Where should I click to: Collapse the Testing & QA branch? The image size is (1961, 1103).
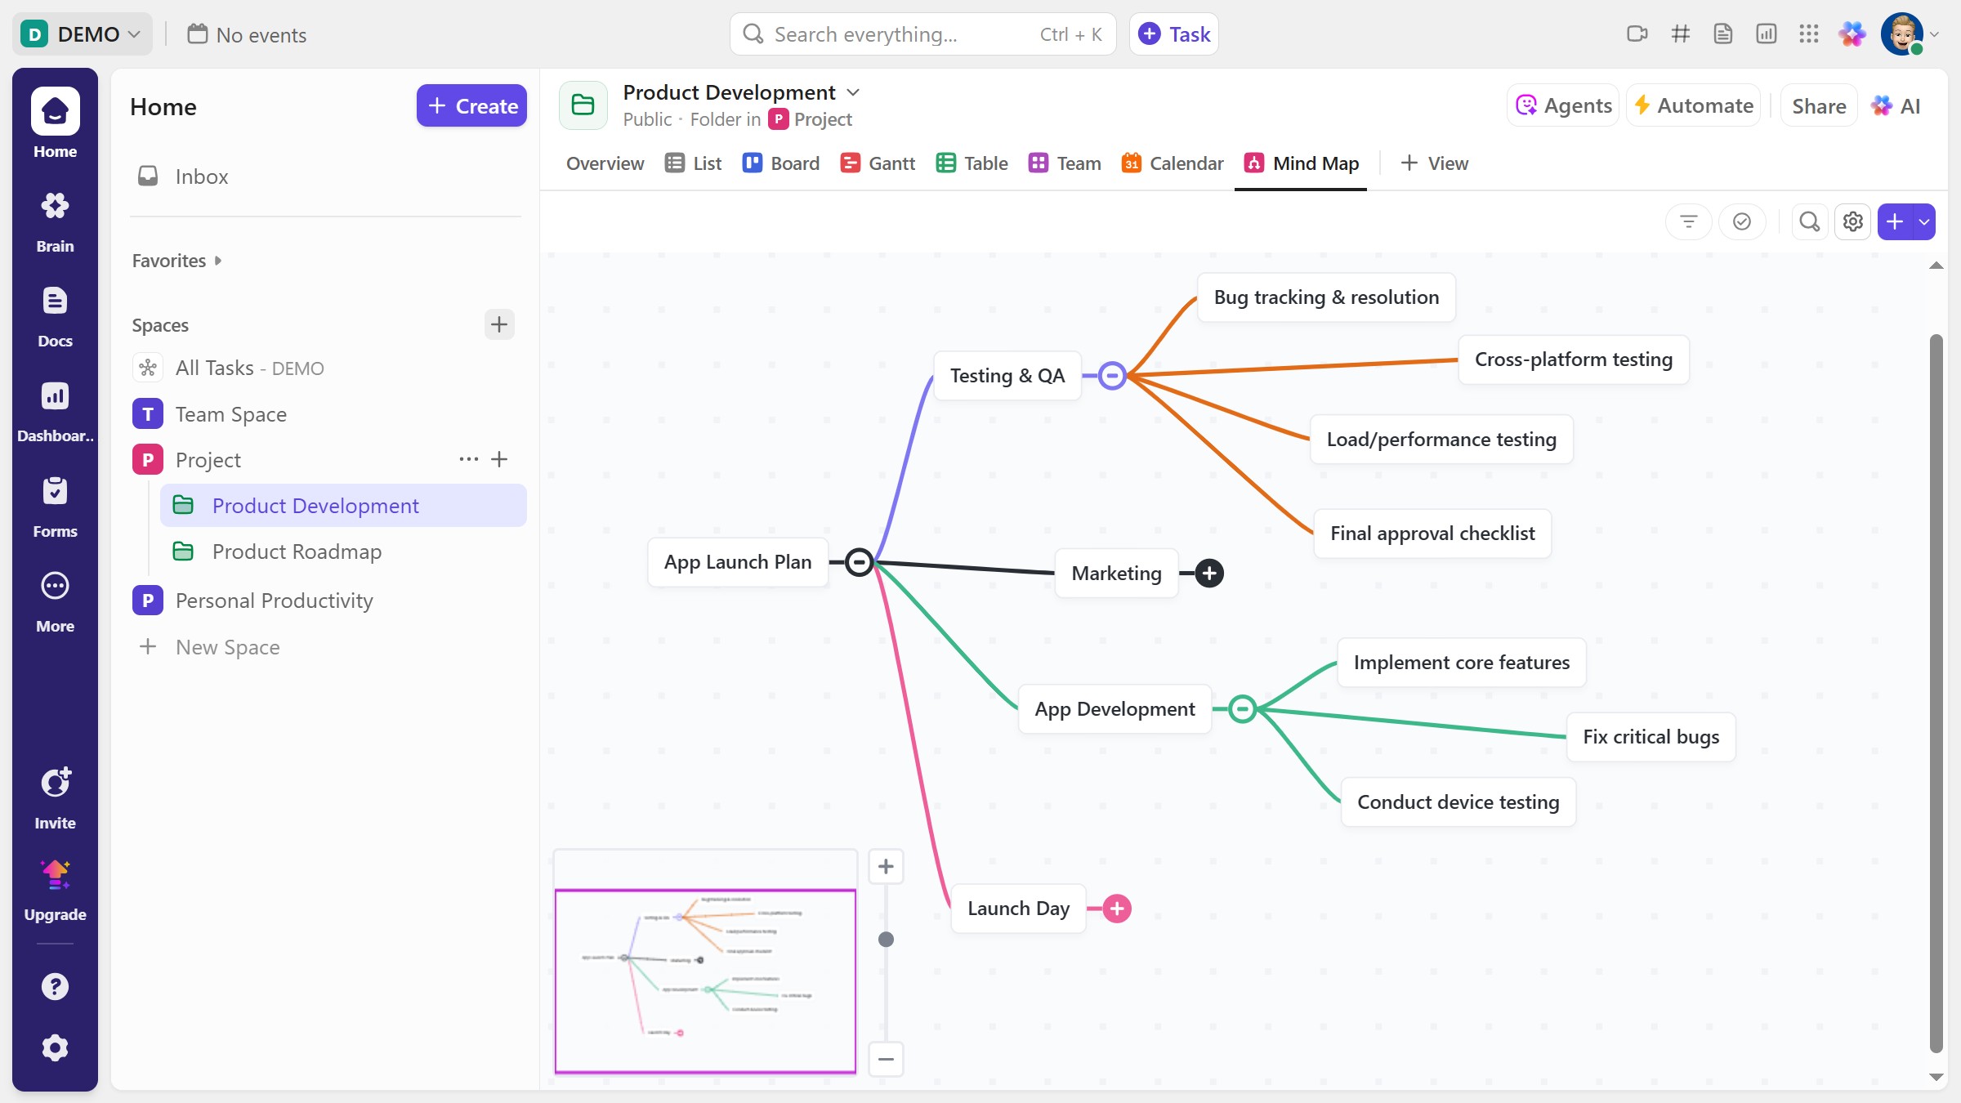1112,375
